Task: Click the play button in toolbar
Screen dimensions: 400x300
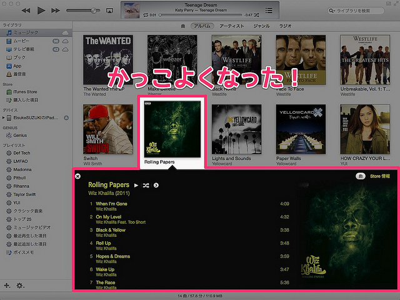Action: point(41,11)
